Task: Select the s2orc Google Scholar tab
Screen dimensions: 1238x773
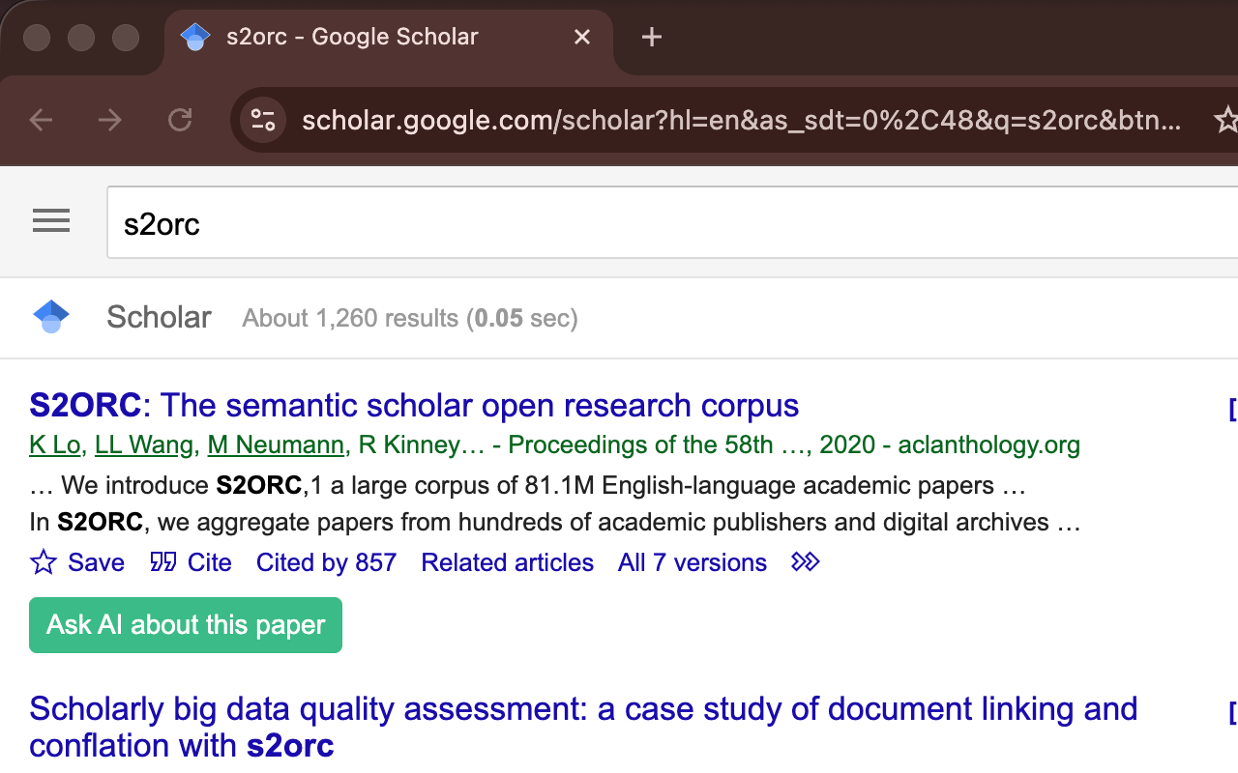Action: point(352,38)
